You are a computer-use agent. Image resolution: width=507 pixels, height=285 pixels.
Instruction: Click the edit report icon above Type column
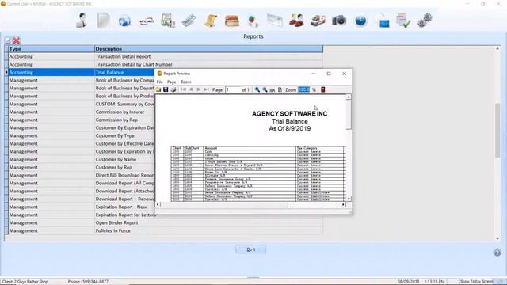8,40
